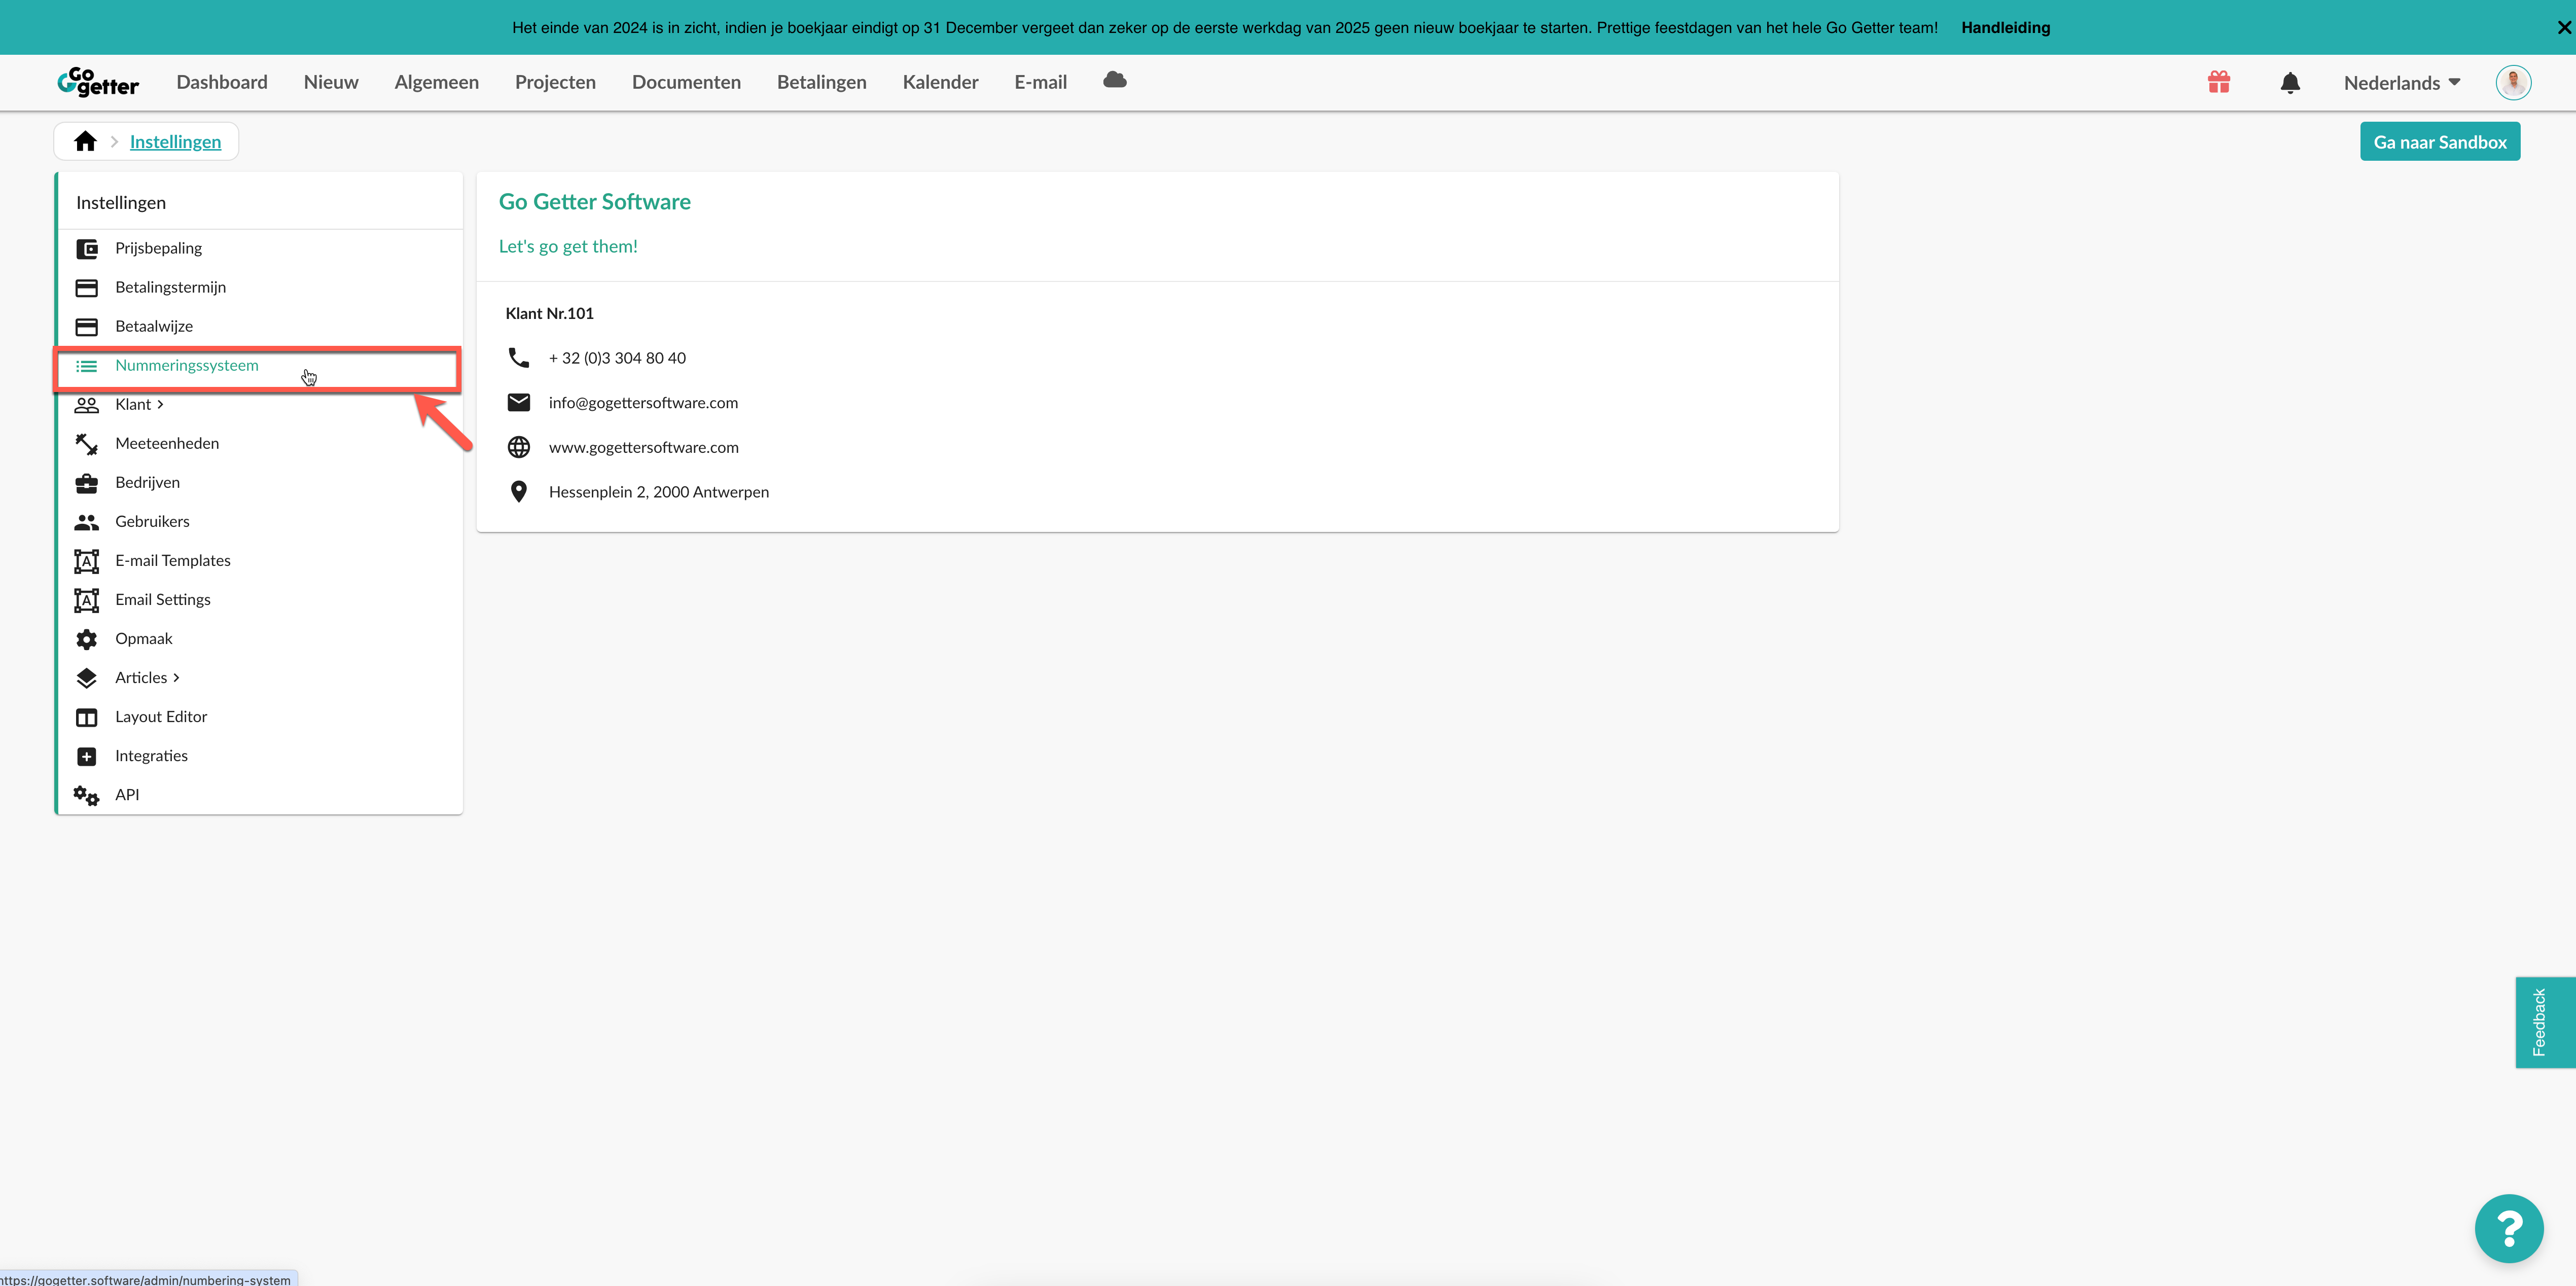Click the globe icon in contact card
2576x1286 pixels.
(x=519, y=447)
